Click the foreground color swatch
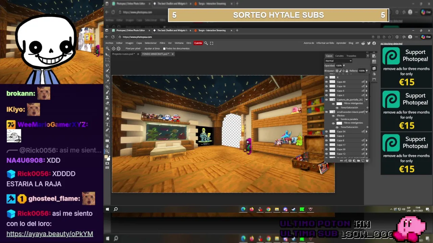 pyautogui.click(x=106, y=157)
